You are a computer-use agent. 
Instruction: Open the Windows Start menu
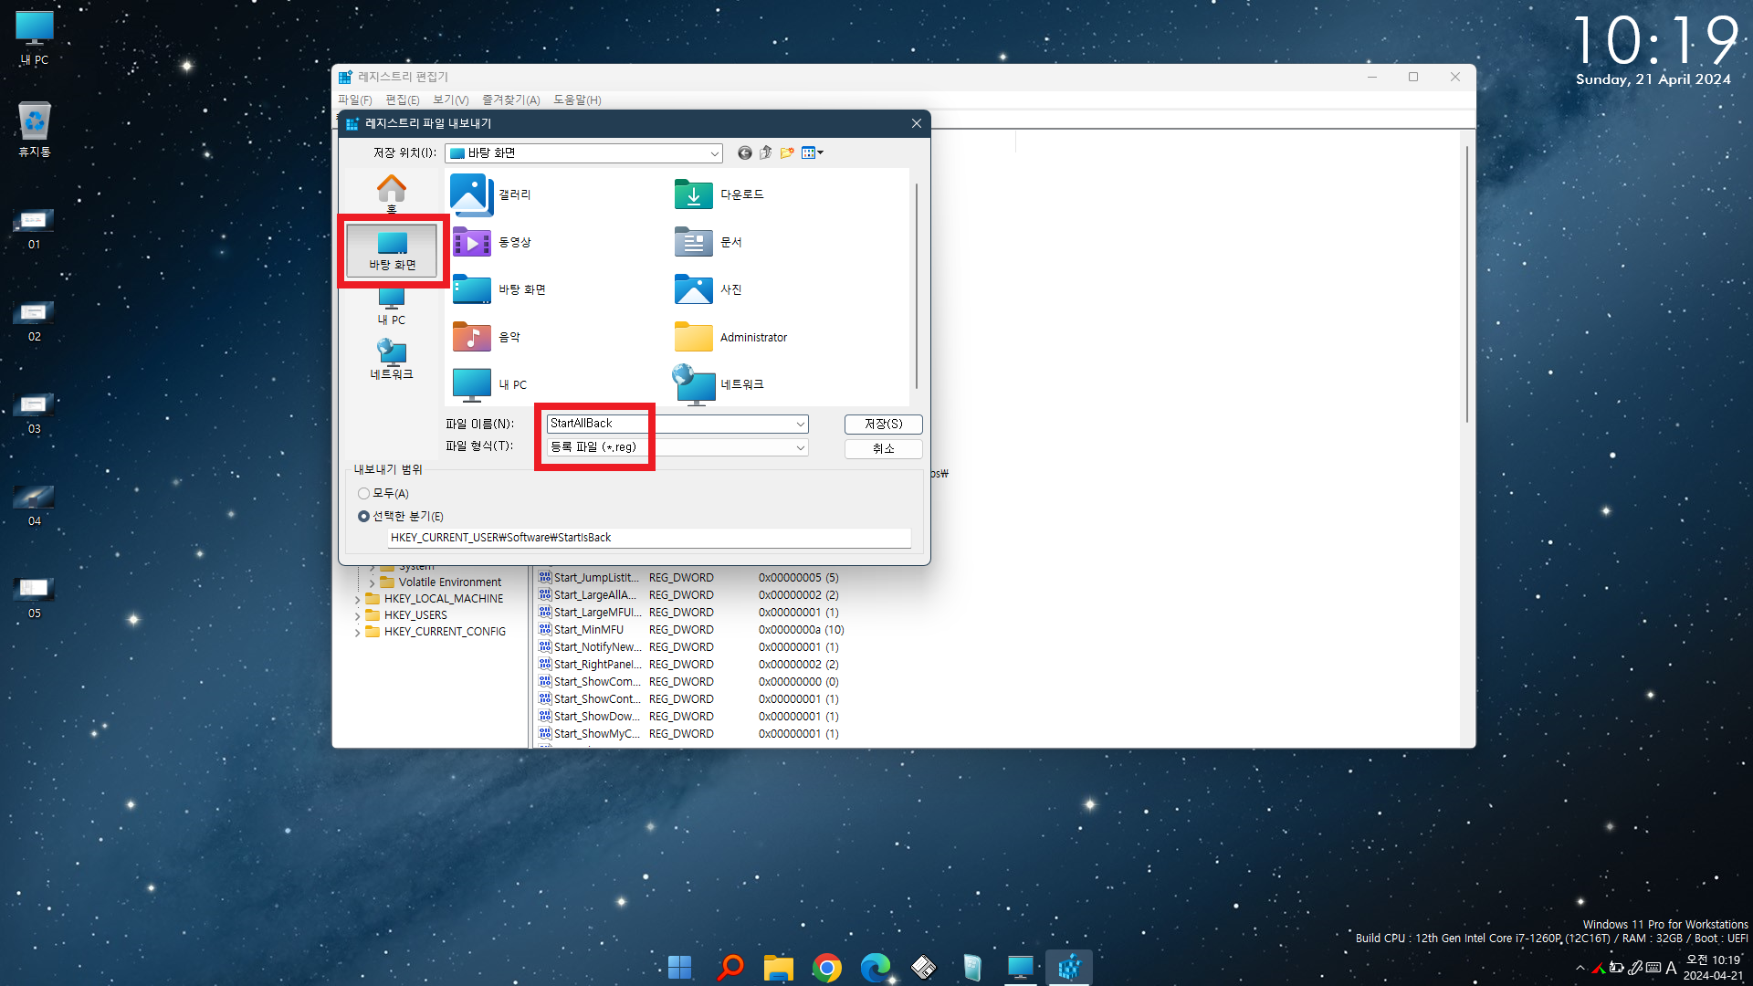680,967
